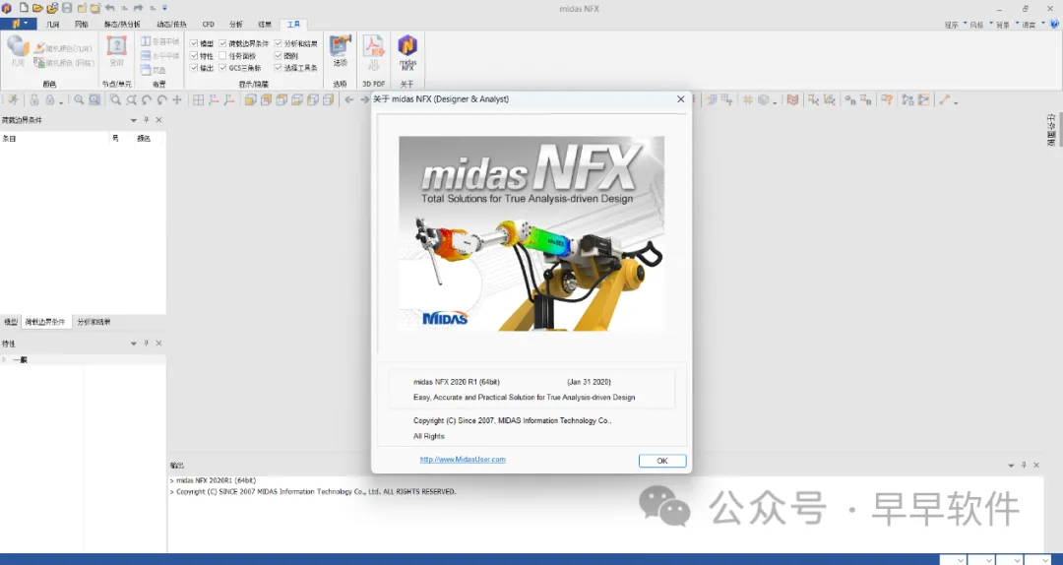Screen dimensions: 1063x565
Task: Pin the 输出 output panel
Action: (1024, 465)
